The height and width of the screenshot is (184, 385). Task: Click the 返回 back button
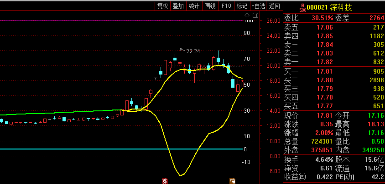coord(274,6)
